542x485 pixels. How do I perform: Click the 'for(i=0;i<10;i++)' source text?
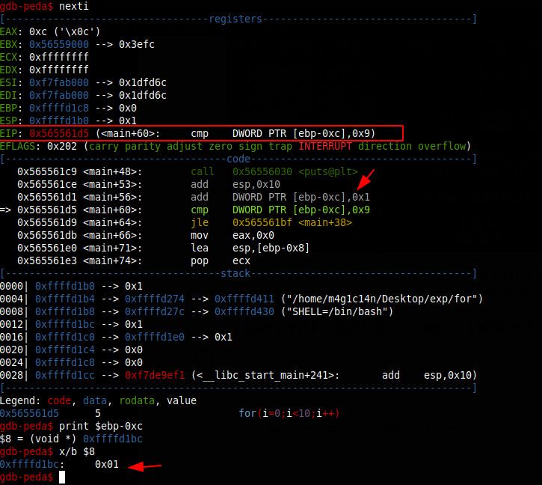pyautogui.click(x=289, y=413)
